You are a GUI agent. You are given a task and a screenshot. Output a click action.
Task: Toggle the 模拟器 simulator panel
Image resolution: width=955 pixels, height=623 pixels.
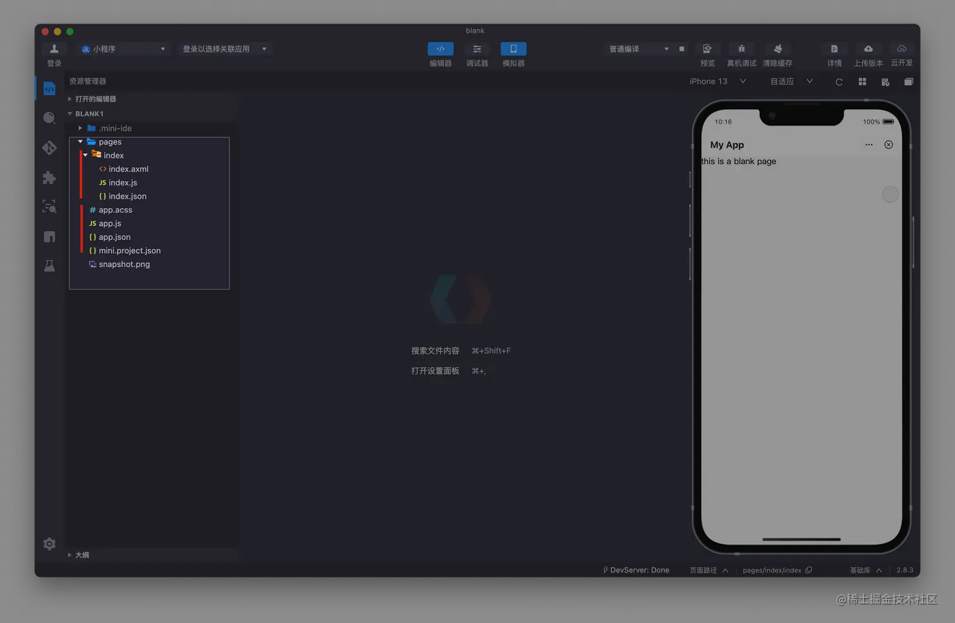[514, 49]
